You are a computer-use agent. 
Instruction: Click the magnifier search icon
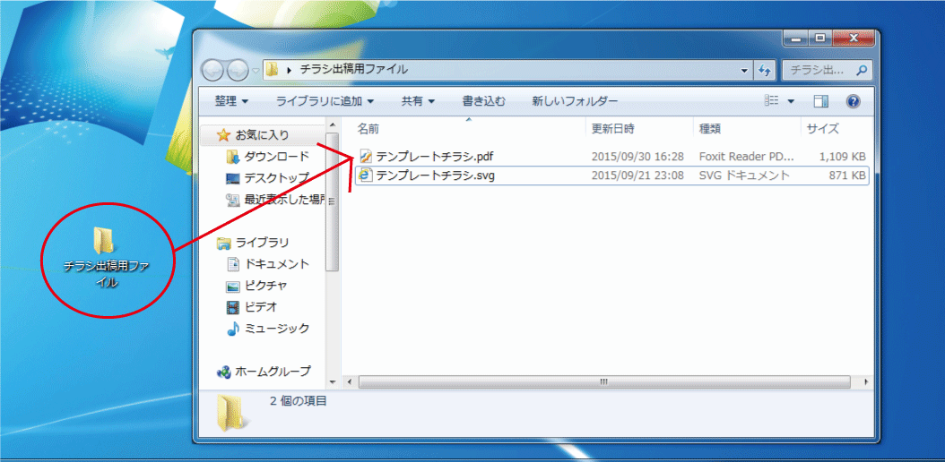point(862,70)
